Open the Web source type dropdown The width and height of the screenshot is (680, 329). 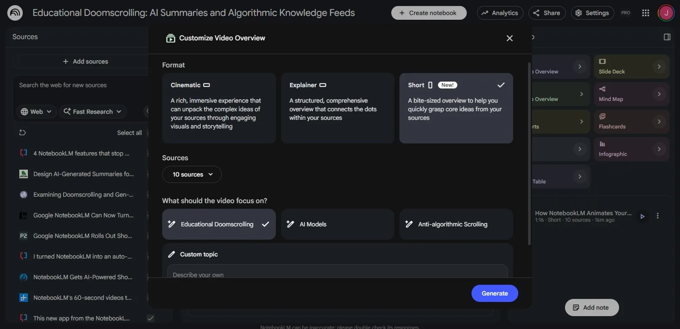[36, 112]
